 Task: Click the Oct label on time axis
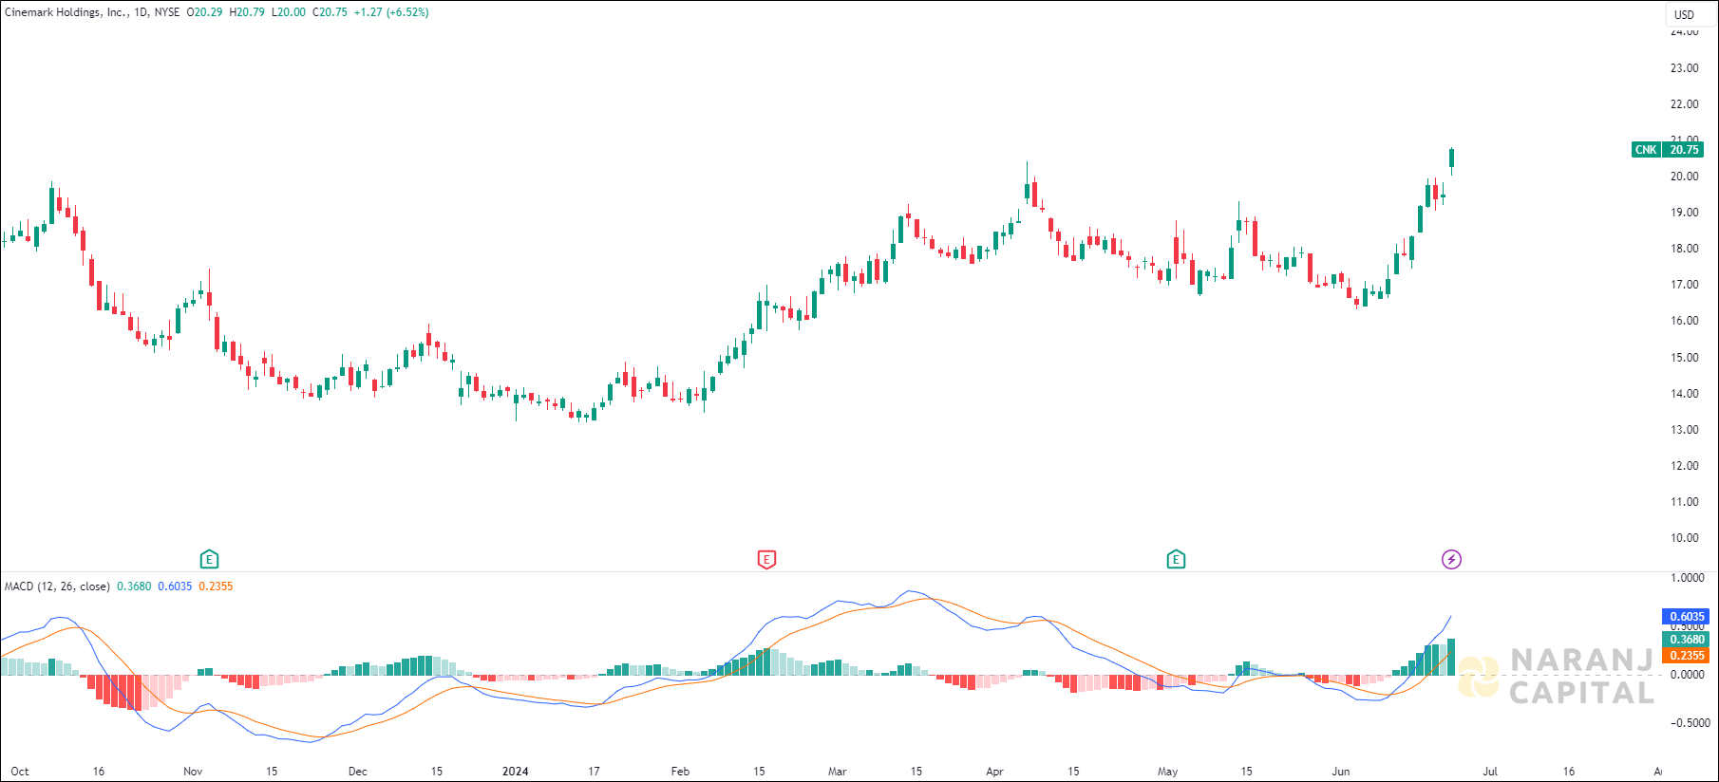[20, 772]
